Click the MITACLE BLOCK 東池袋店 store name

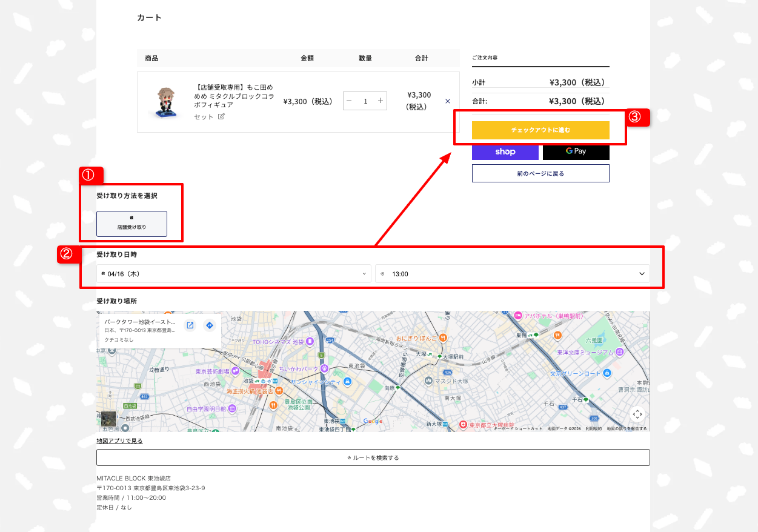point(133,478)
